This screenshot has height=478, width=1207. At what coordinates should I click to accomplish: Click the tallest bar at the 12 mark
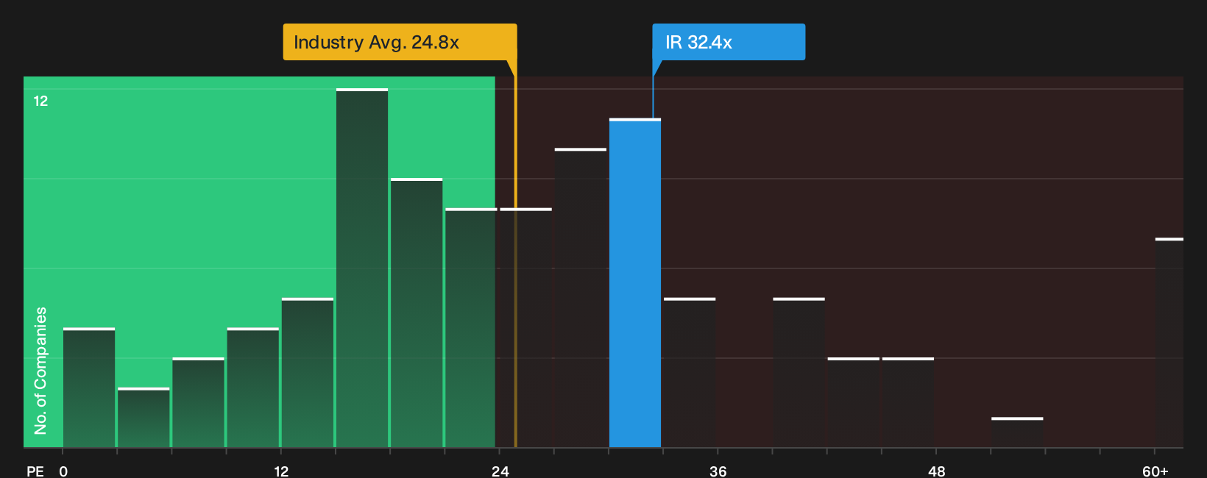(362, 268)
